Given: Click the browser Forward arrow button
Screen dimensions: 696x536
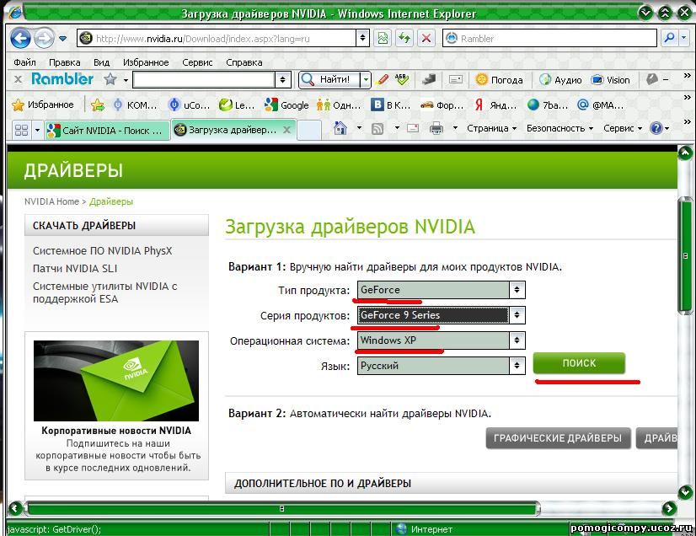Looking at the screenshot, I should click(x=44, y=38).
